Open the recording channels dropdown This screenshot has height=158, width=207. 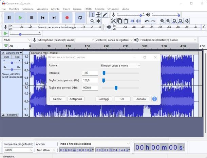pos(114,40)
